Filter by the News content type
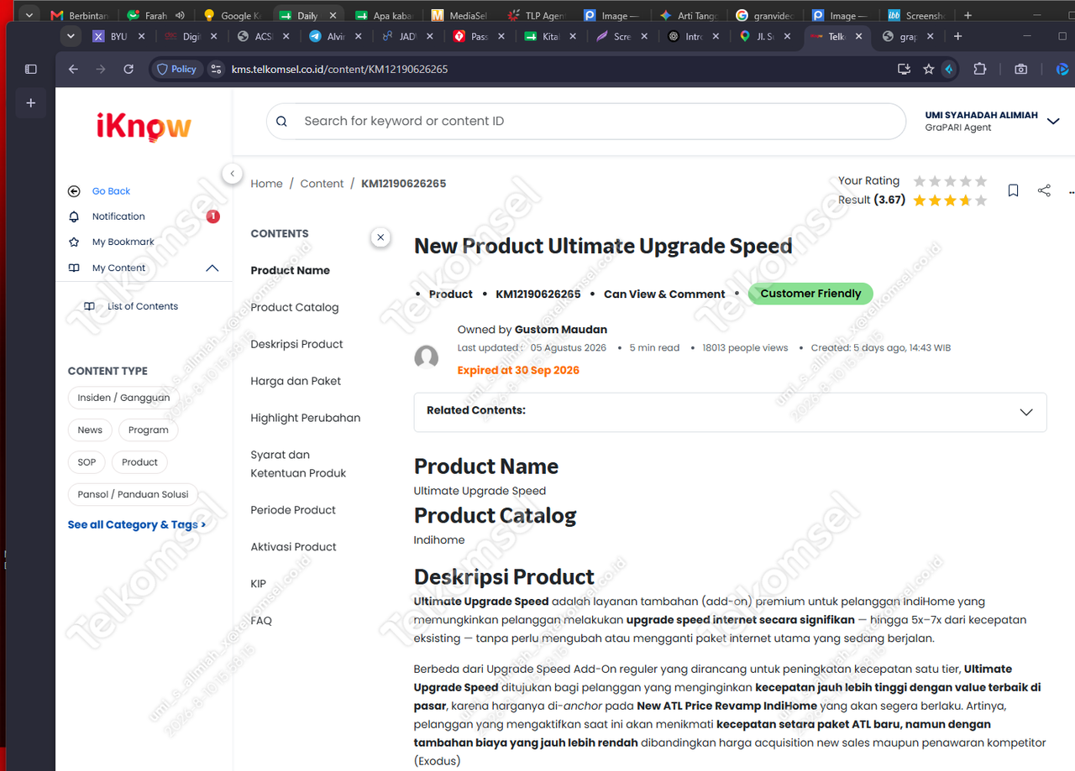This screenshot has height=771, width=1075. [90, 430]
